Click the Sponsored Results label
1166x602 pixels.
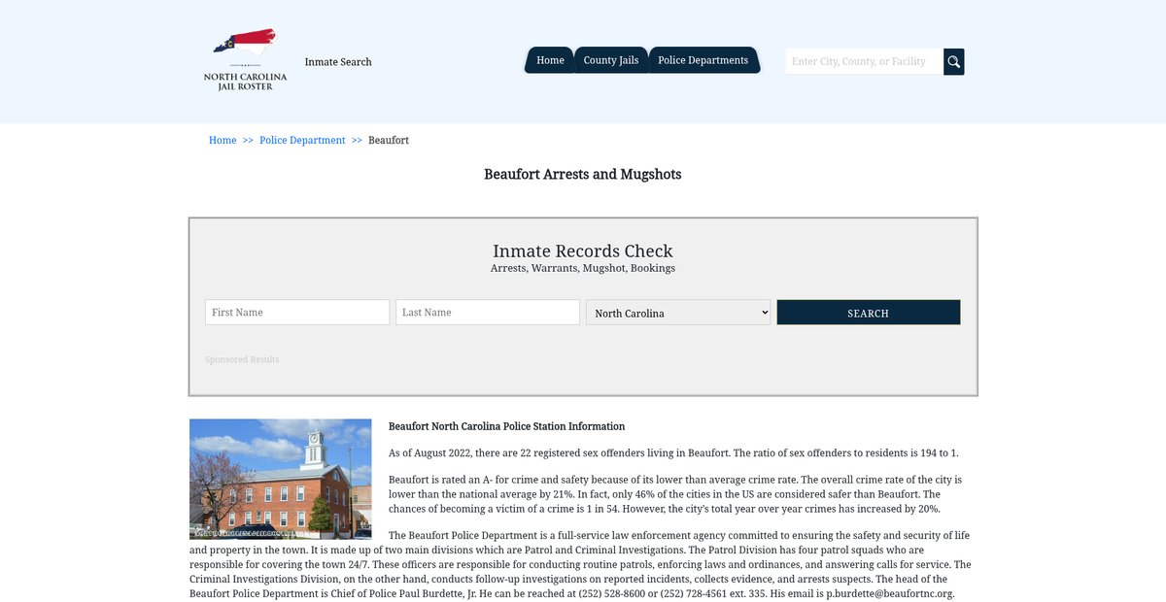(x=242, y=359)
